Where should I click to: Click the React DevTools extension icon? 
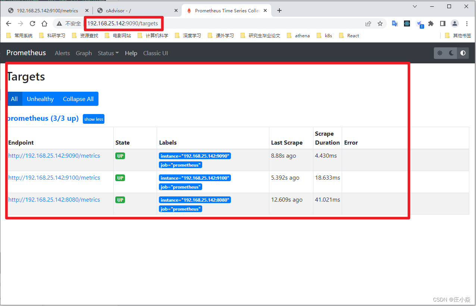coord(407,23)
